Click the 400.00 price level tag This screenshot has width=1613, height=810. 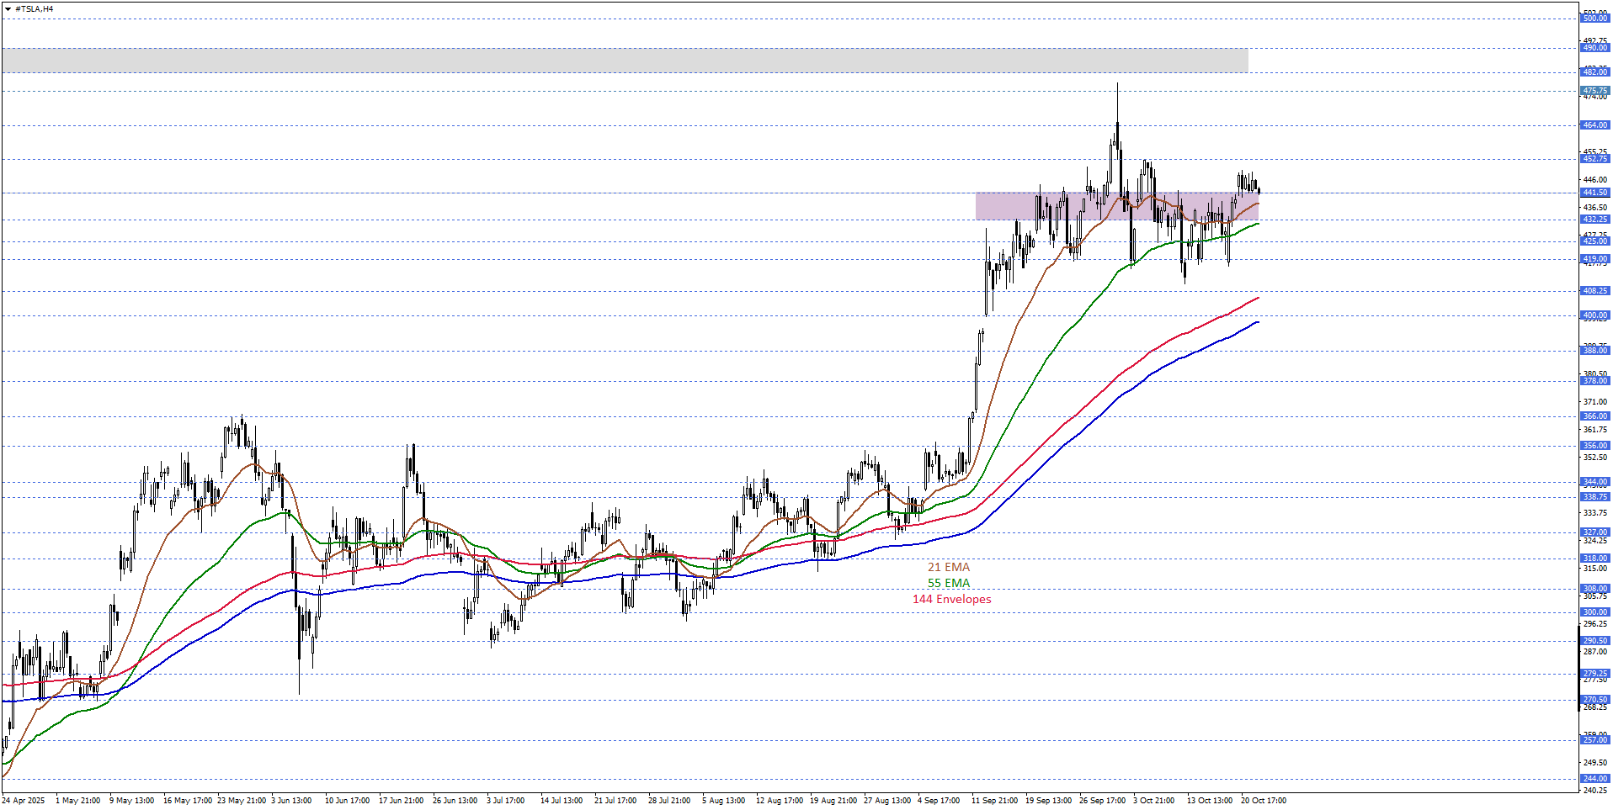pyautogui.click(x=1594, y=315)
